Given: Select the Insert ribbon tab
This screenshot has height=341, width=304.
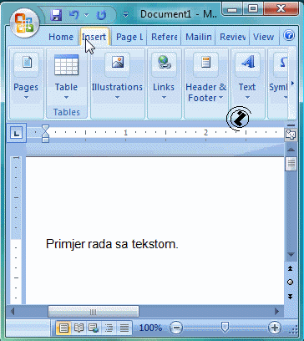Looking at the screenshot, I should (94, 37).
